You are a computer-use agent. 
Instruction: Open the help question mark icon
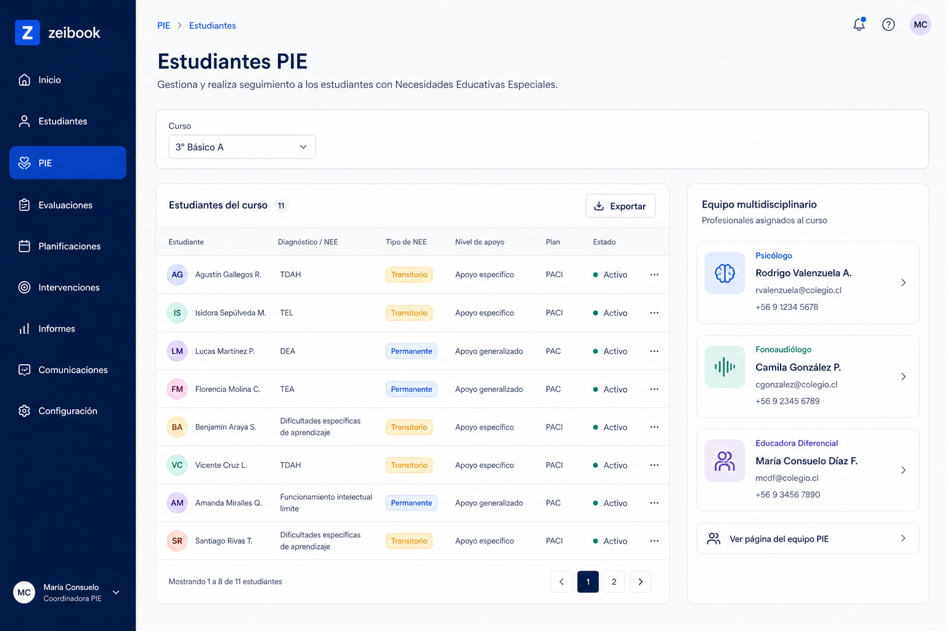(888, 25)
